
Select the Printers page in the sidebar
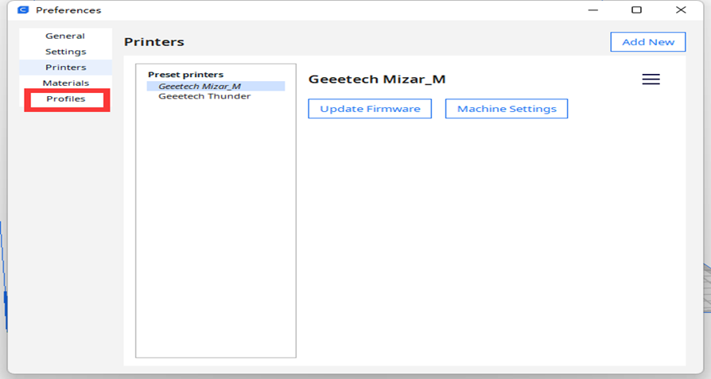65,67
